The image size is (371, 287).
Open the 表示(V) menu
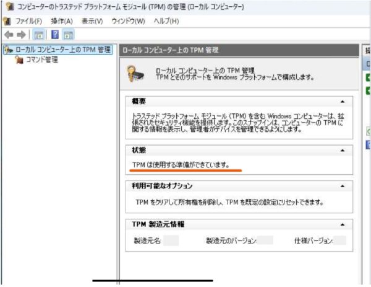click(92, 21)
